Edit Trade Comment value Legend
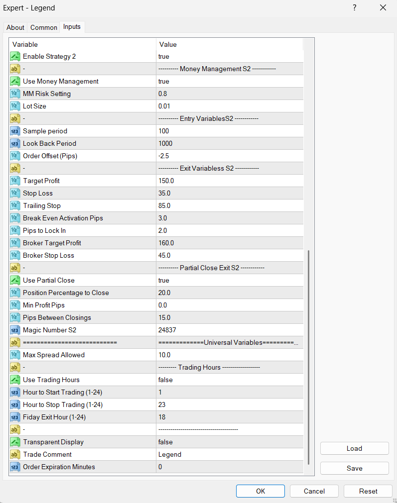The width and height of the screenshot is (397, 503). click(x=230, y=455)
